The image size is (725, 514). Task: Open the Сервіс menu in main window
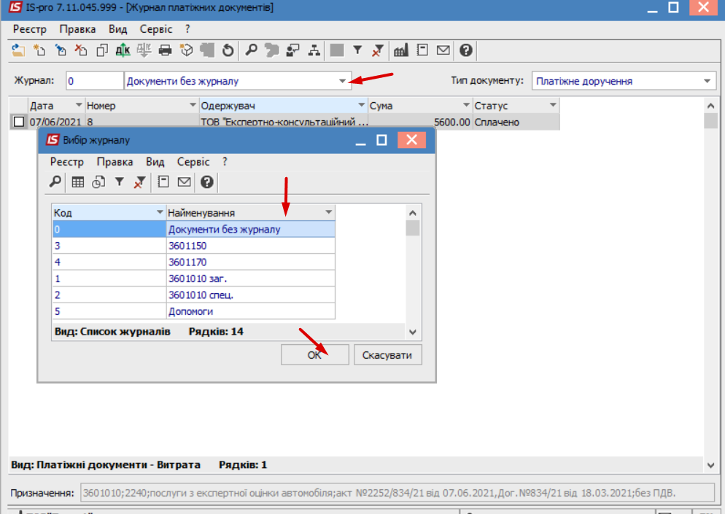pyautogui.click(x=156, y=29)
